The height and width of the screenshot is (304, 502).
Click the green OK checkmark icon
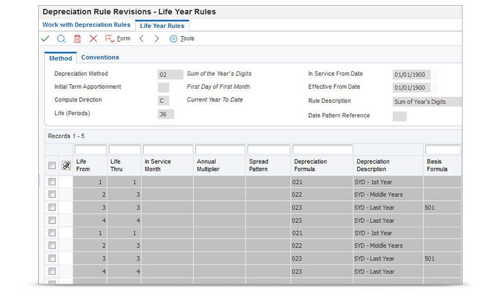[x=46, y=39]
